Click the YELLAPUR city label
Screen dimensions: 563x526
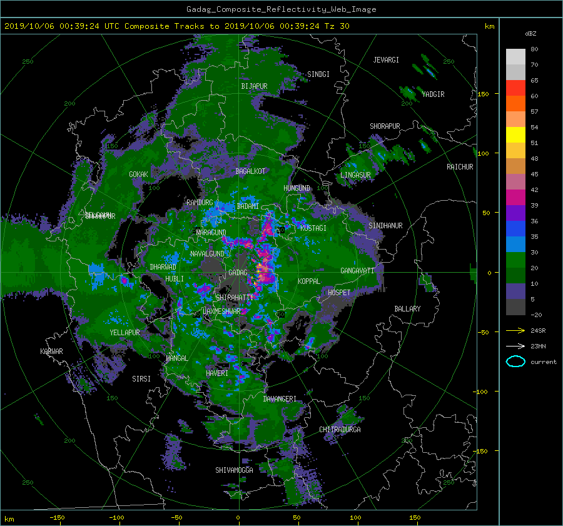pyautogui.click(x=124, y=333)
